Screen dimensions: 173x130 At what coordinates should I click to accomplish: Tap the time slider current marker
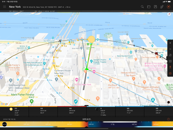86,124
